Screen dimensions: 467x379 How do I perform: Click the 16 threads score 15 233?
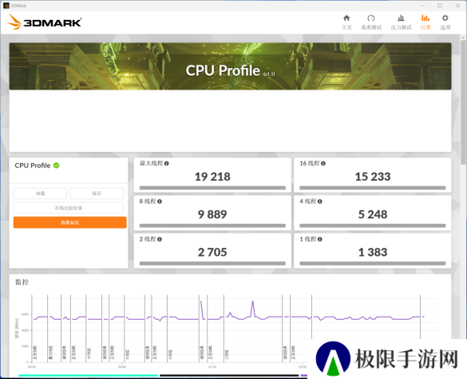coord(373,177)
